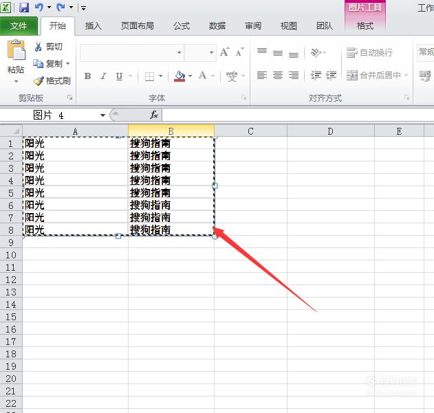This screenshot has width=434, height=413.
Task: Select column D header
Action: 330,131
